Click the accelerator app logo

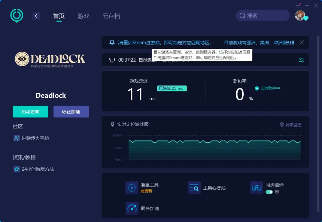tap(17, 16)
